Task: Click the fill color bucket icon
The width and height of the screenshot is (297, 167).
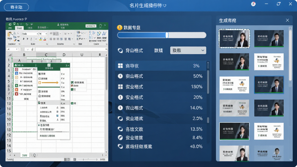Action: coord(40,39)
